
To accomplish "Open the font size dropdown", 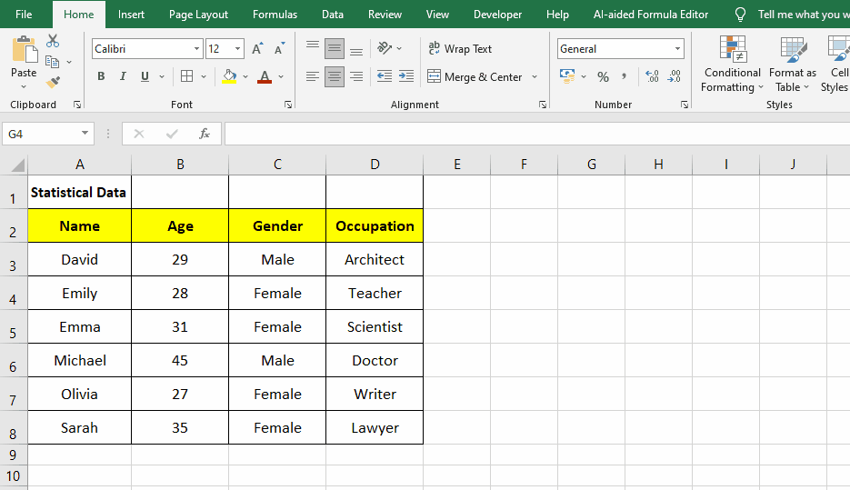I will (x=237, y=49).
